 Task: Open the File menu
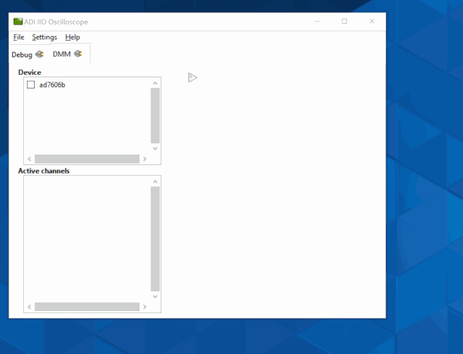(18, 37)
